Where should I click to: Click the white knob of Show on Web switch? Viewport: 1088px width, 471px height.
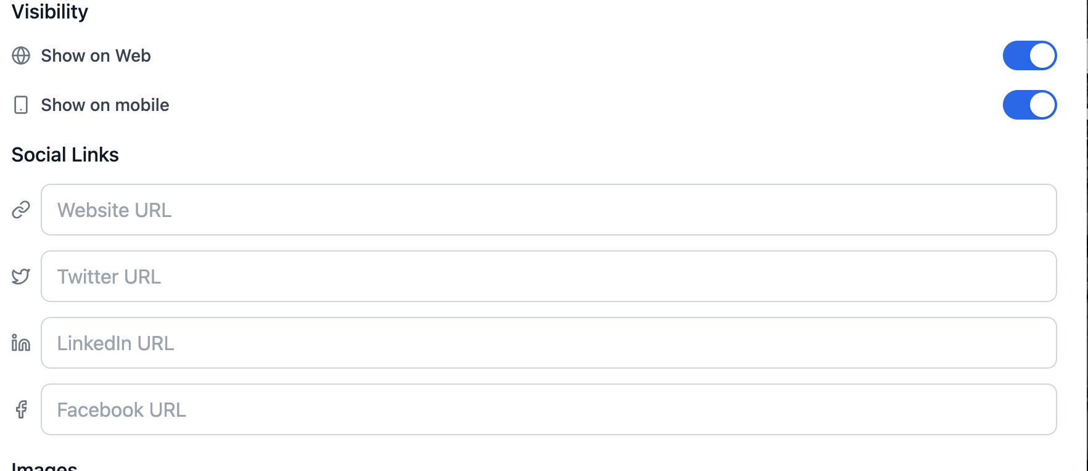1042,55
